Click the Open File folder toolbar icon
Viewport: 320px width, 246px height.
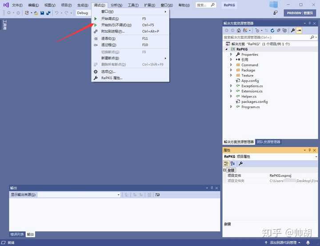(x=36, y=13)
